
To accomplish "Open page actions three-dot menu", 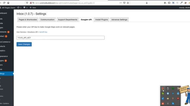I will [x=121, y=3].
